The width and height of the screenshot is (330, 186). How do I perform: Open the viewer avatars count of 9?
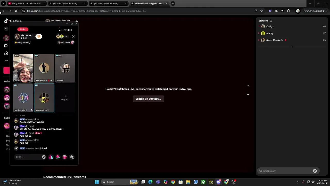[62, 36]
